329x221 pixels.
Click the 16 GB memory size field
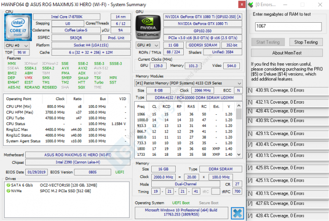[x=163, y=169]
